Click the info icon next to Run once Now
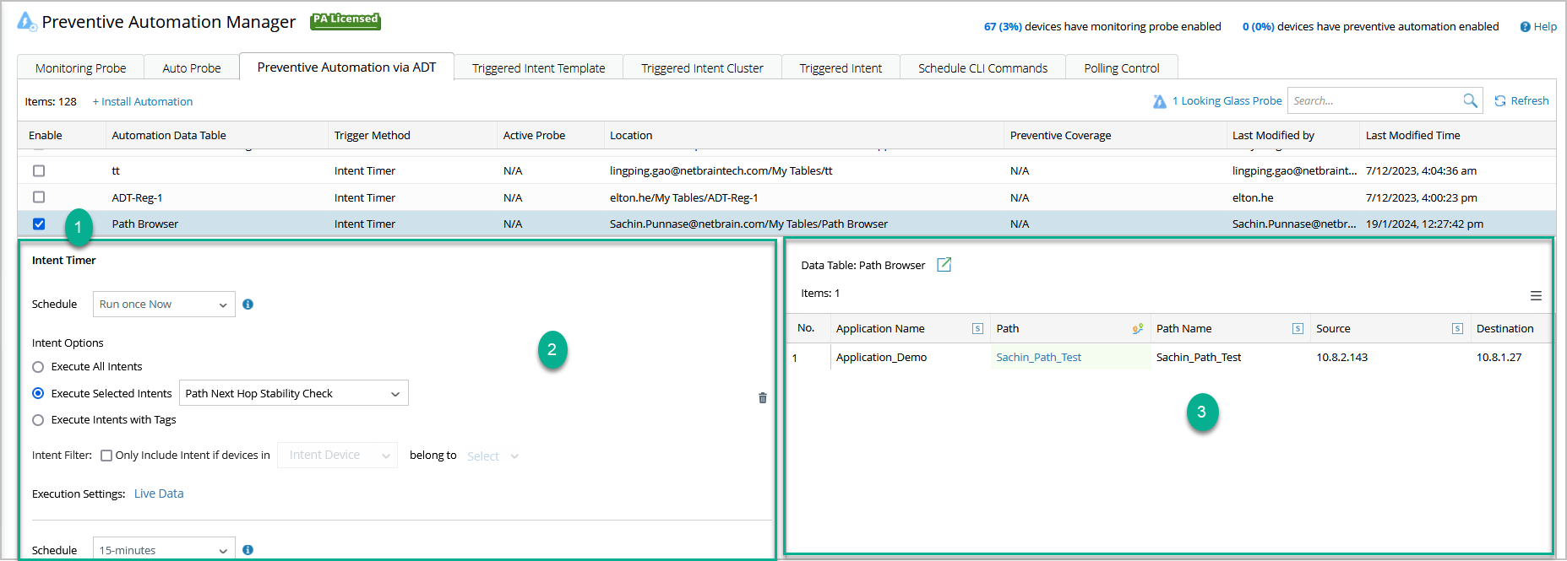The image size is (1567, 561). tap(248, 305)
